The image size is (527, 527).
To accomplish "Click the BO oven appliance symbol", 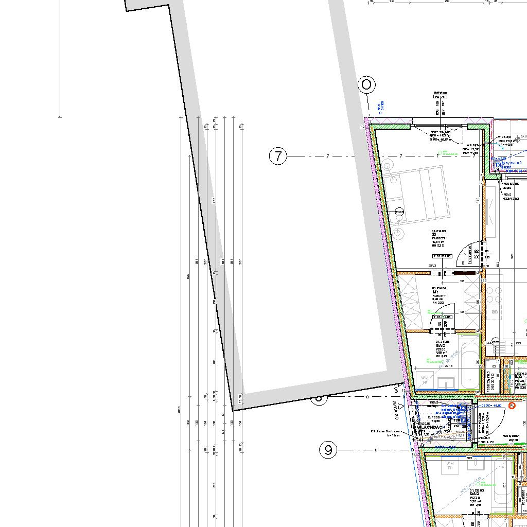I will (494, 312).
